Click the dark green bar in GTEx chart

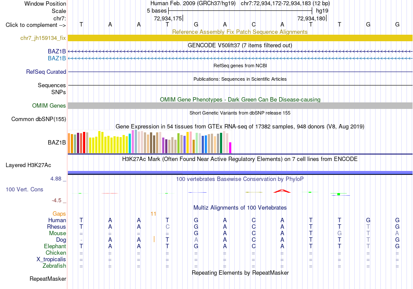(x=221, y=143)
